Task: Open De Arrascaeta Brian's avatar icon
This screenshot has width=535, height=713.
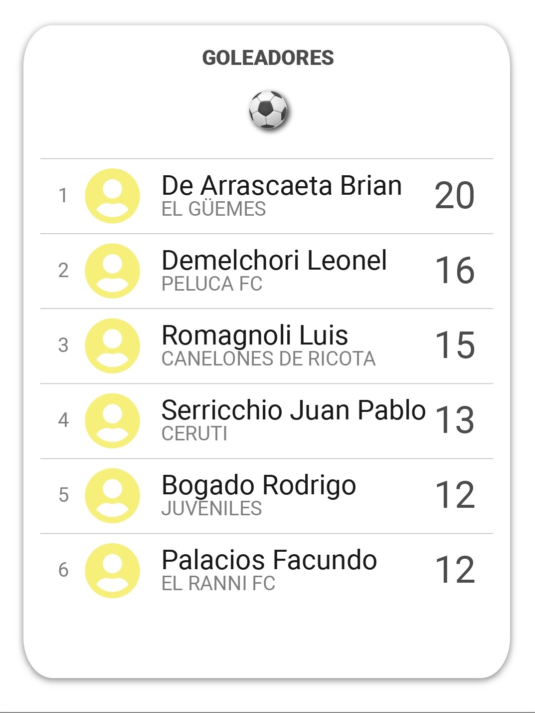Action: tap(112, 196)
